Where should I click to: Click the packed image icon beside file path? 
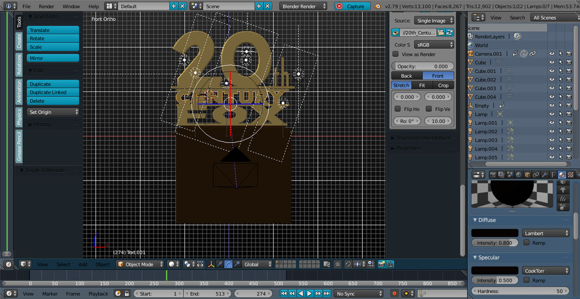click(x=396, y=33)
